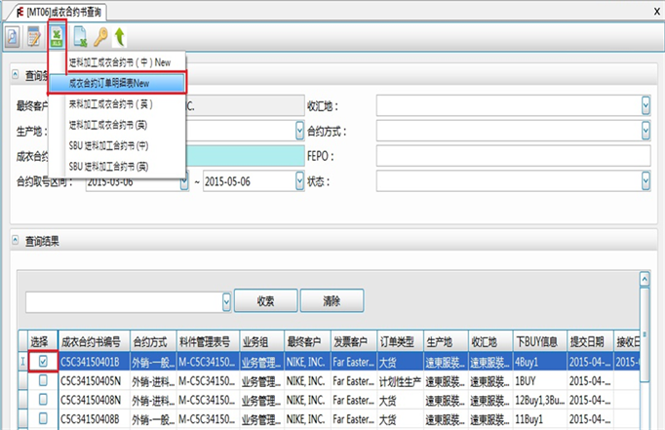Tick the checkbox for C5C34150408N

pyautogui.click(x=42, y=399)
